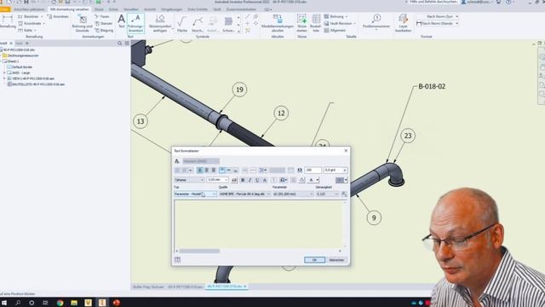545x307 pixels.
Task: Toggle italic formatting in the text dialog
Action: click(250, 180)
